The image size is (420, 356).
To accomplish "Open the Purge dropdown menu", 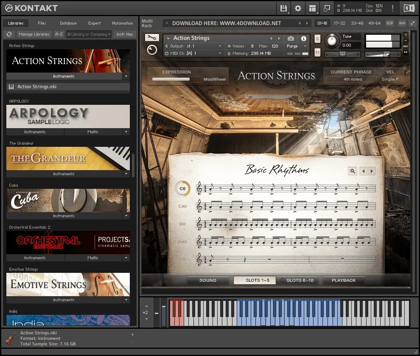I will [296, 46].
